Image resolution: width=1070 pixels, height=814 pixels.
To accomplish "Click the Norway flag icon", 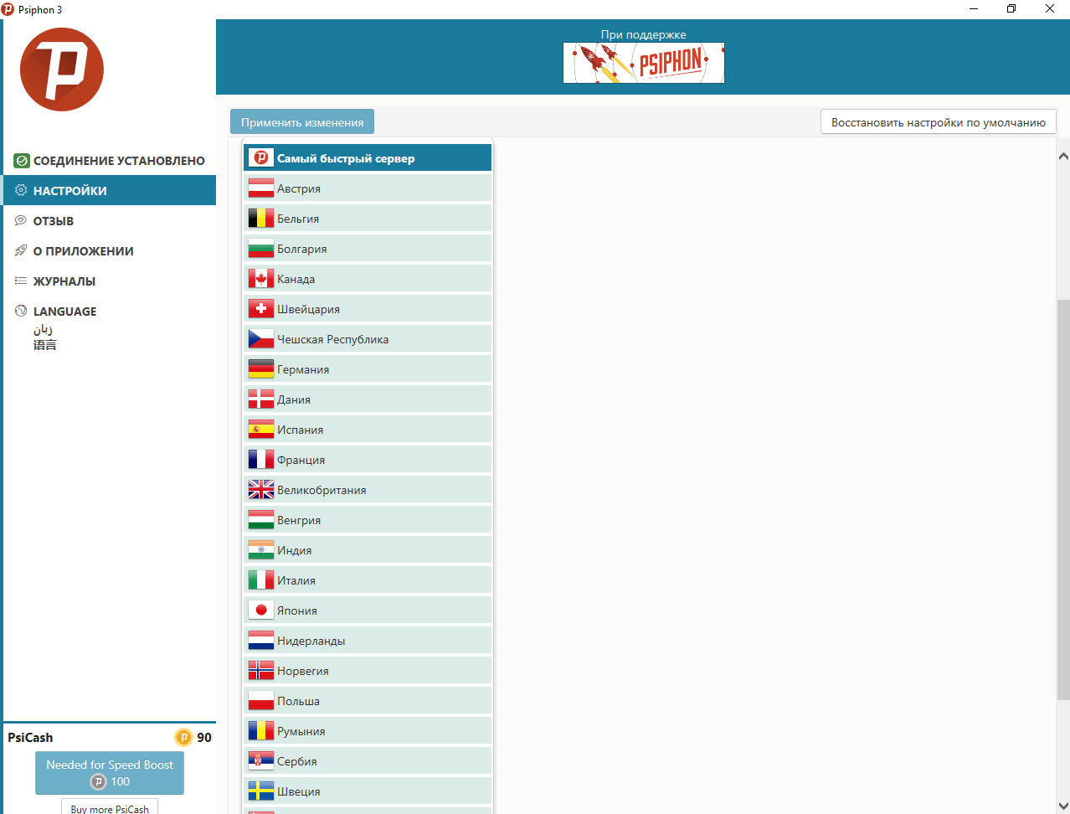I will point(261,671).
